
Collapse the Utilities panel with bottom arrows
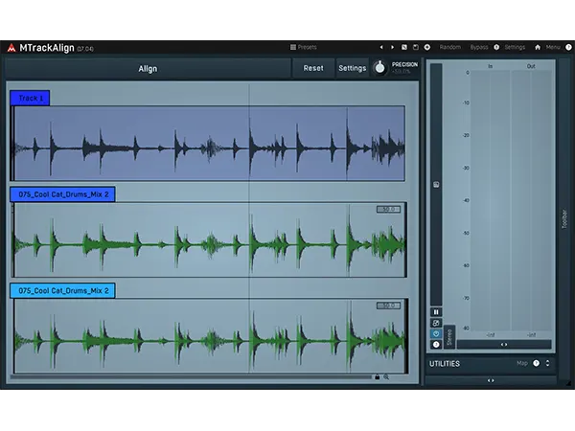point(491,381)
